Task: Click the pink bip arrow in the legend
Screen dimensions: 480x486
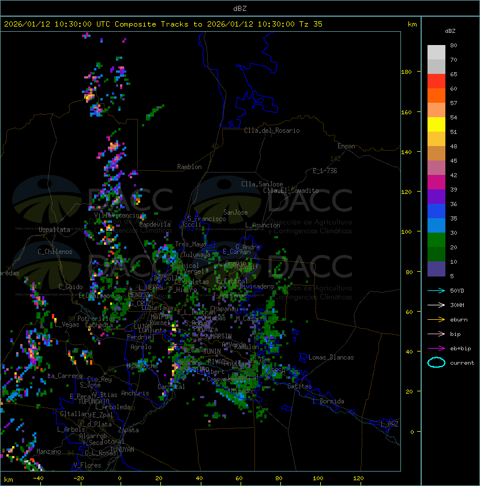Action: click(436, 334)
